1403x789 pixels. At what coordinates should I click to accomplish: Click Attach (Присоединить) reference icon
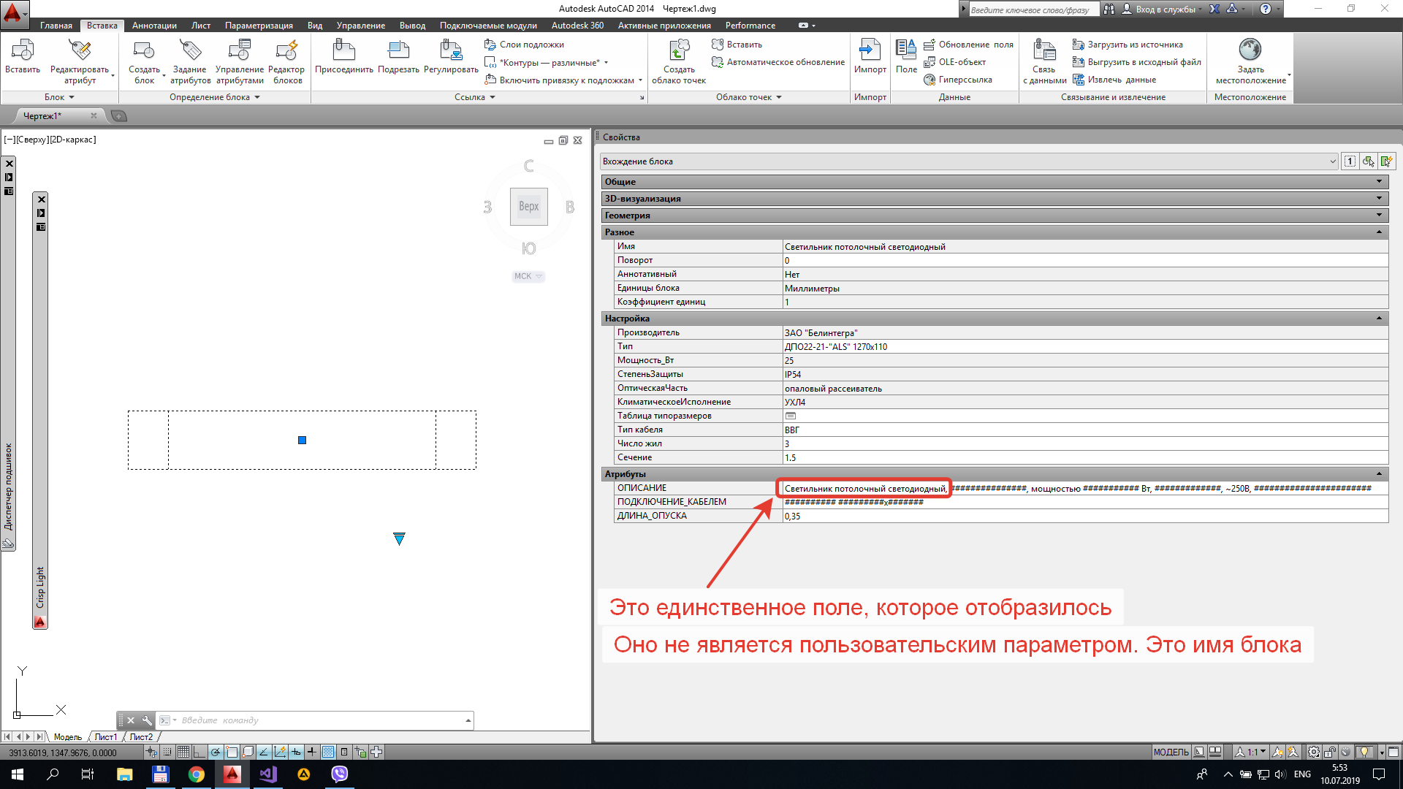tap(343, 51)
